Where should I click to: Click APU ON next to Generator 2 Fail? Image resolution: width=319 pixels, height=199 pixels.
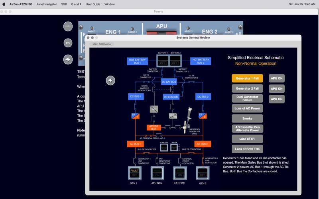[276, 89]
